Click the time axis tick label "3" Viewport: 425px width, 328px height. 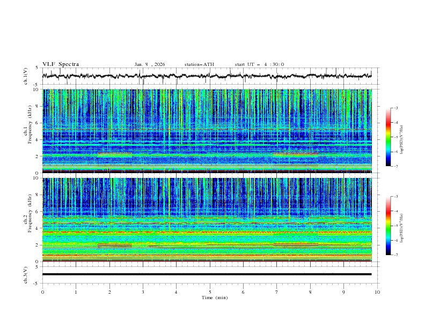[143, 292]
